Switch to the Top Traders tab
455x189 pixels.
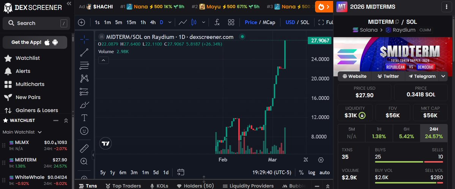pos(123,186)
